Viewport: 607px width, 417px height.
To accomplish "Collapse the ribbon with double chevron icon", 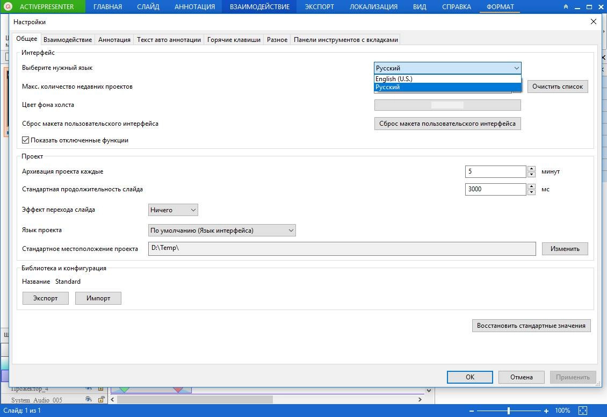I will [566, 6].
